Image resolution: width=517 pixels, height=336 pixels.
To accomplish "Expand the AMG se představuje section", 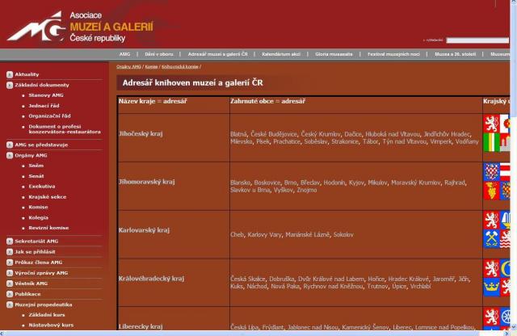I will click(x=10, y=144).
